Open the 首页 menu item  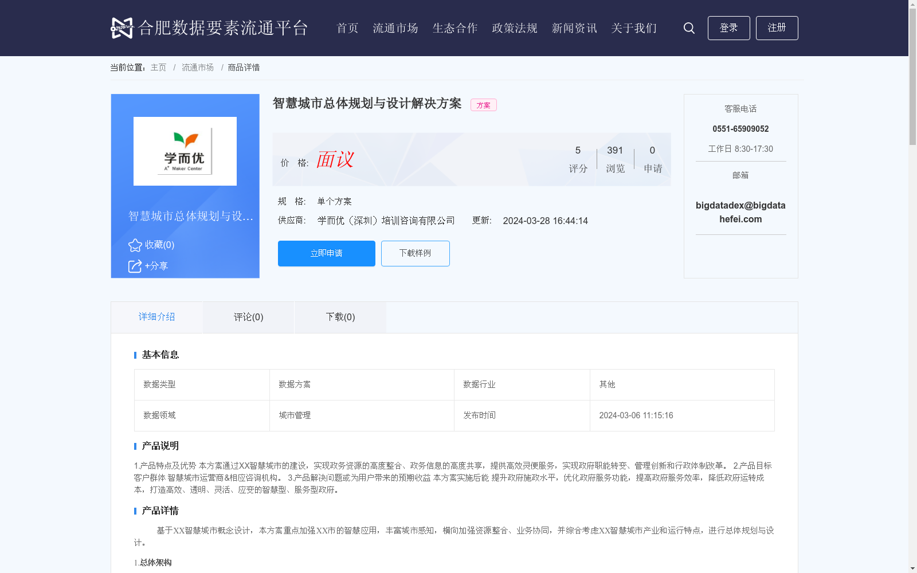pyautogui.click(x=347, y=28)
